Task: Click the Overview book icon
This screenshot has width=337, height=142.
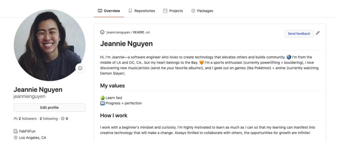Action: click(x=100, y=11)
